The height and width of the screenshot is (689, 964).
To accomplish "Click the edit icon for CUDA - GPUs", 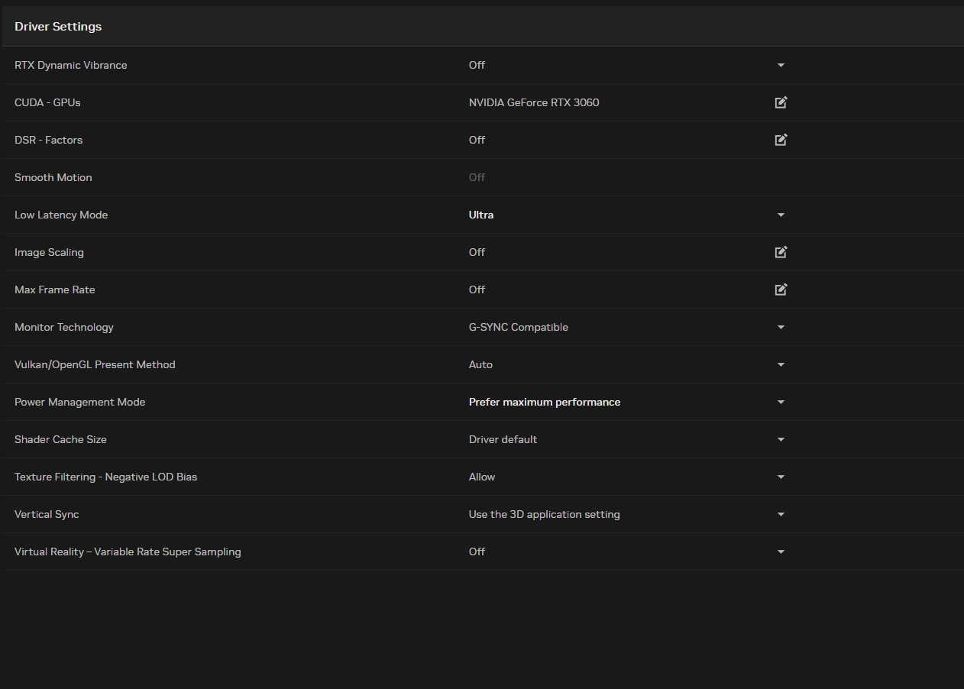I will (781, 102).
